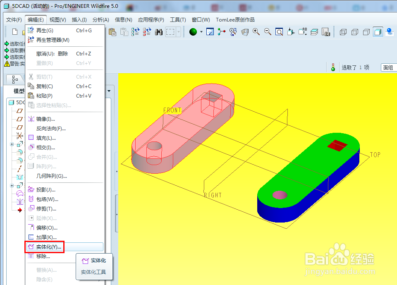Choose 复制(C) from the edit menu

coord(65,86)
